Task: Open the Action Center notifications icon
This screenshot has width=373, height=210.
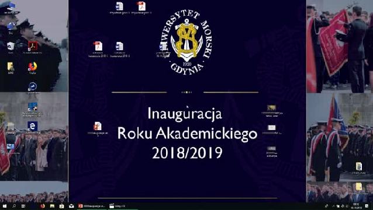Action: [x=367, y=206]
